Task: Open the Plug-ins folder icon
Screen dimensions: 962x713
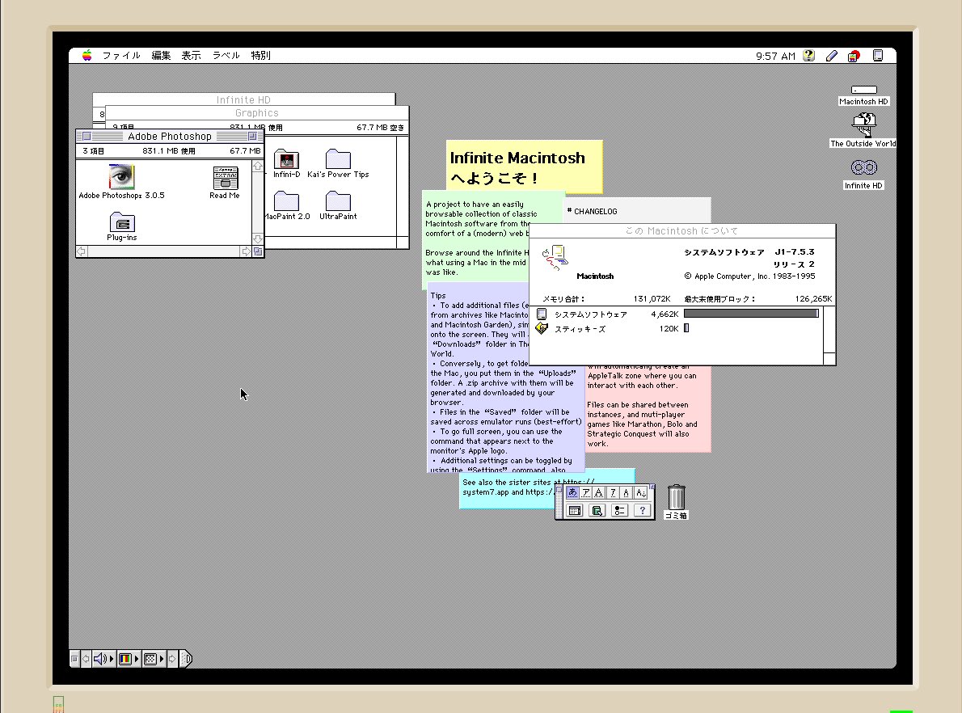Action: [122, 221]
